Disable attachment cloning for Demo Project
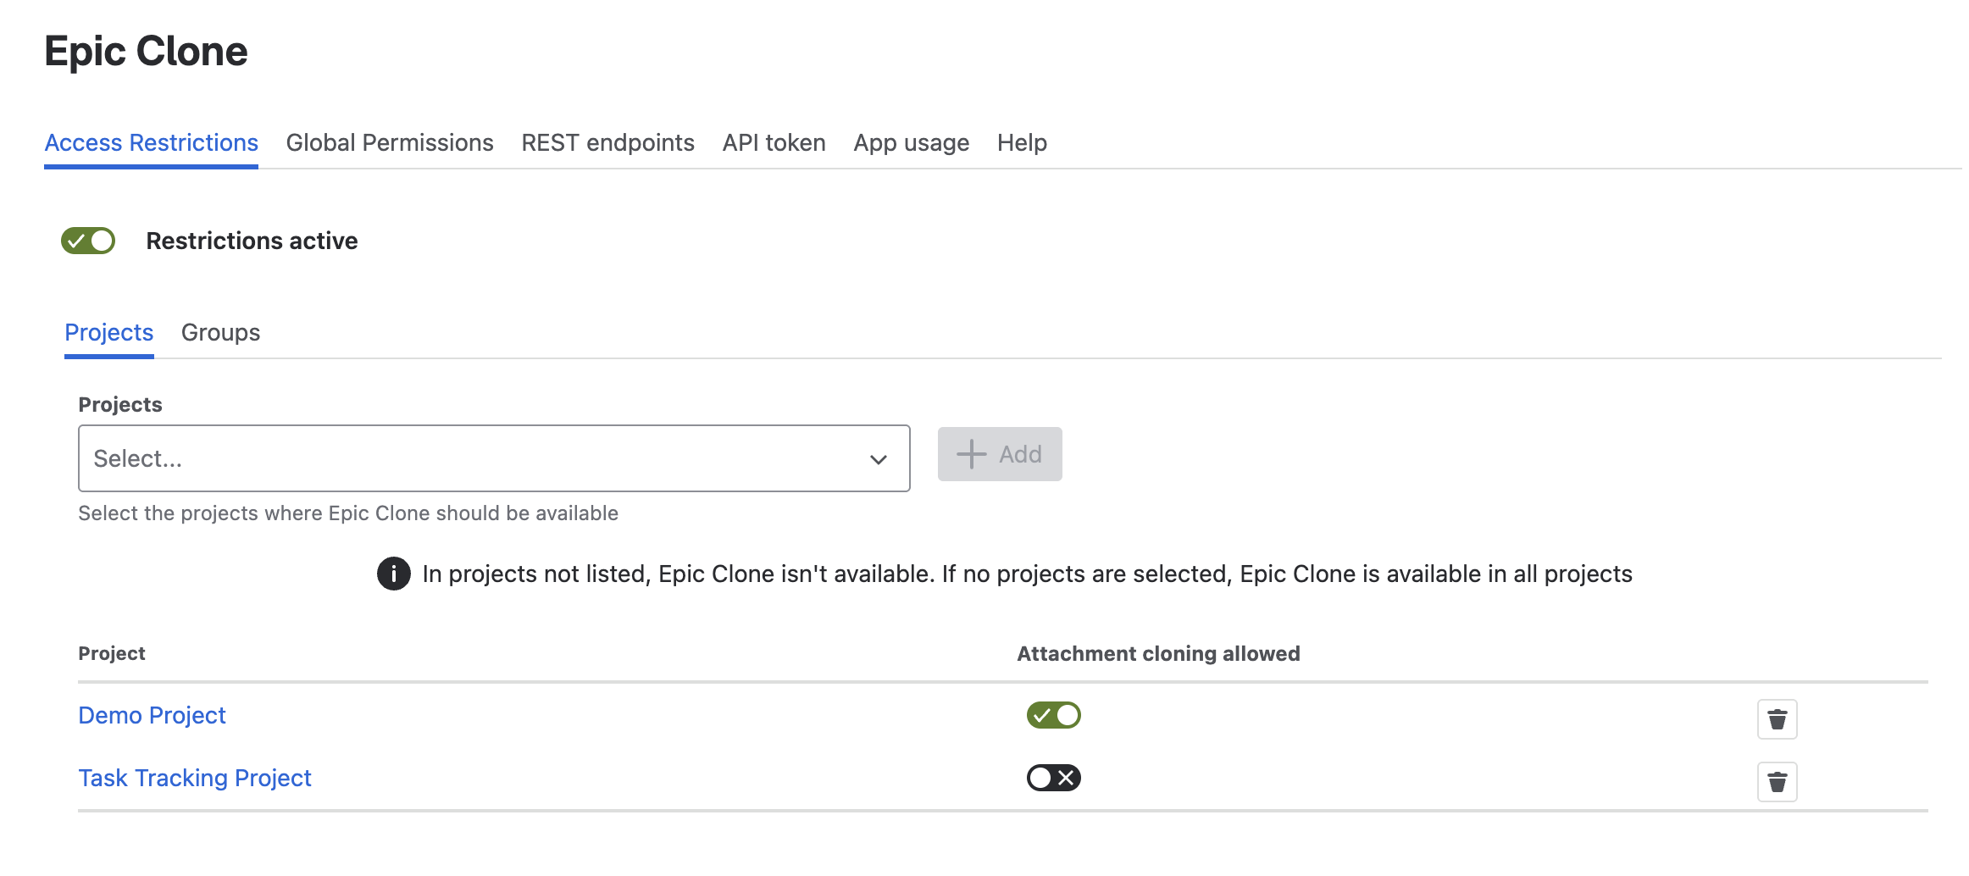The height and width of the screenshot is (876, 1969). coord(1053,715)
